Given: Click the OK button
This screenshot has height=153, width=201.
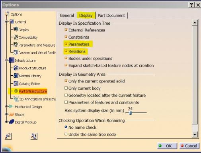Looking at the screenshot, I should (167, 146).
